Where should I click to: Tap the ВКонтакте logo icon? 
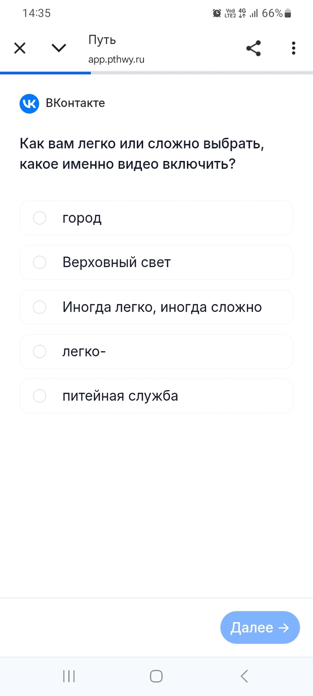tap(29, 103)
